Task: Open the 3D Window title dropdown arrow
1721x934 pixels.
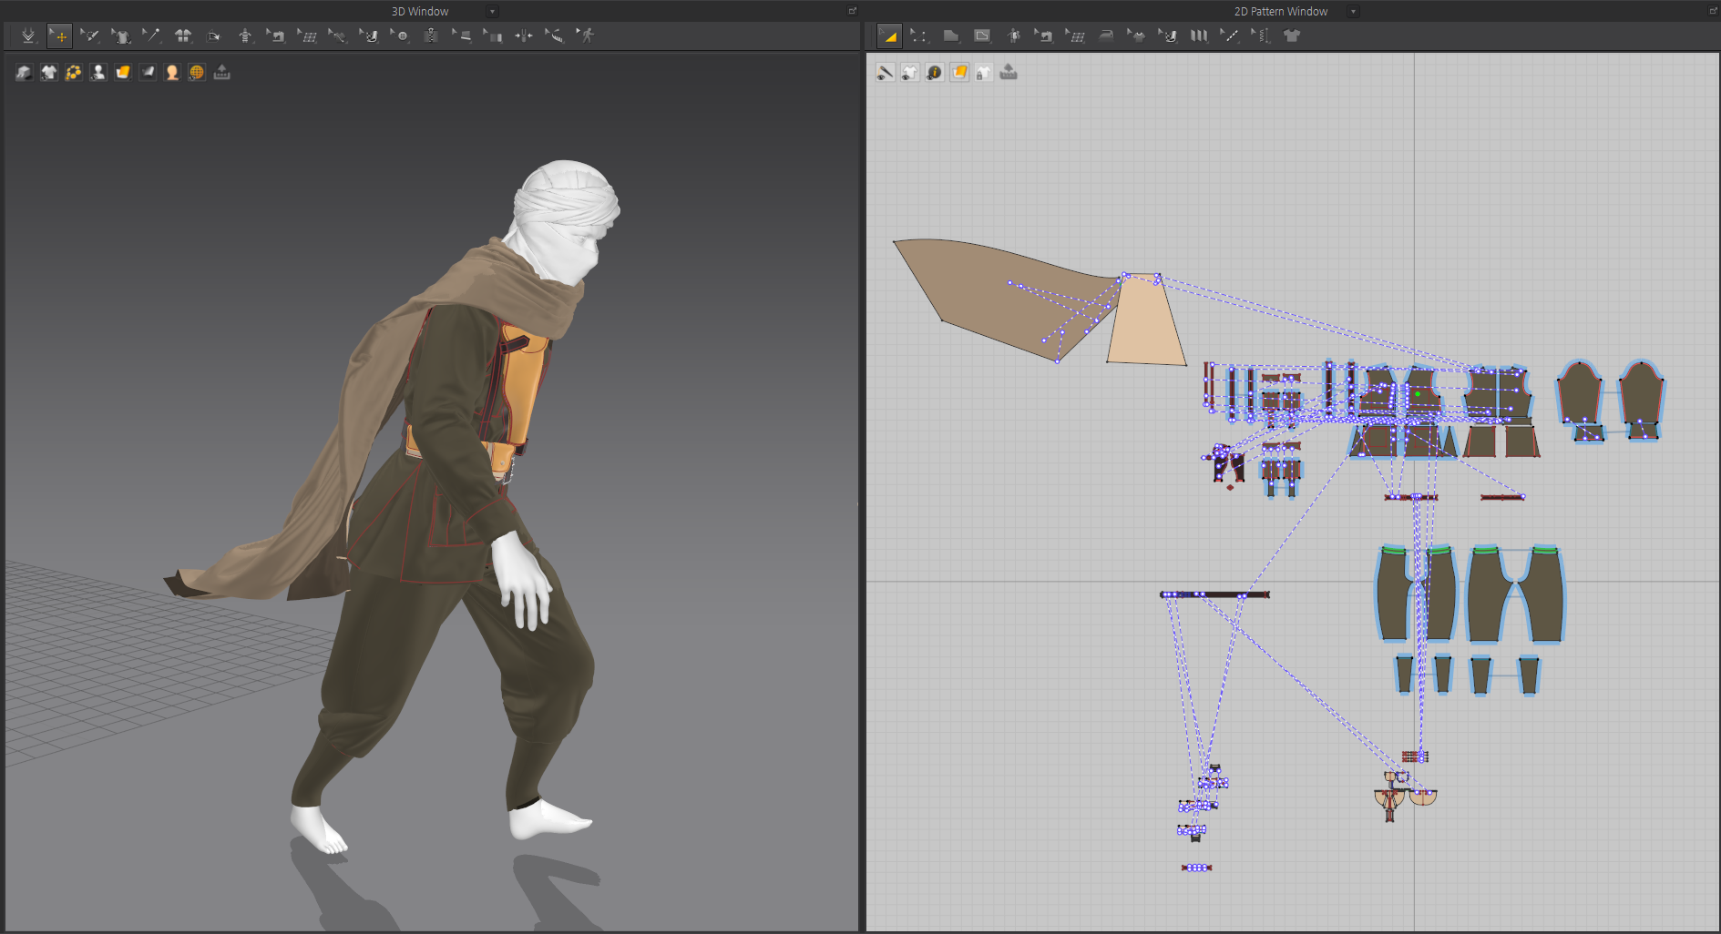Action: coord(492,12)
